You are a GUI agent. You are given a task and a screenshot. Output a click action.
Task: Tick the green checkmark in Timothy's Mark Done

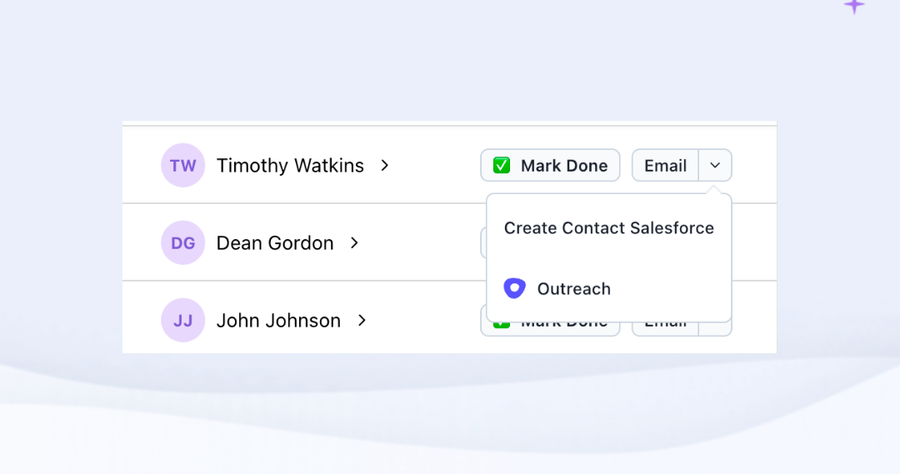502,165
